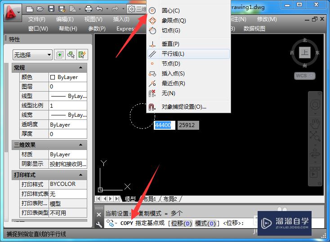Click the 透明度 ByLayer field
The image size is (330, 242).
point(68,124)
